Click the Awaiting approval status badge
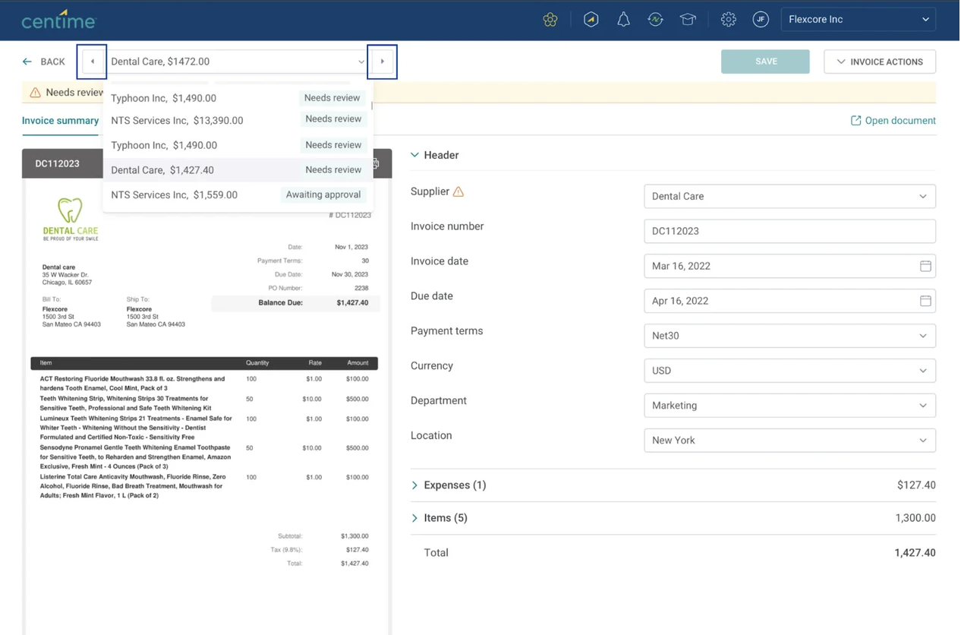961x635 pixels. pyautogui.click(x=323, y=194)
